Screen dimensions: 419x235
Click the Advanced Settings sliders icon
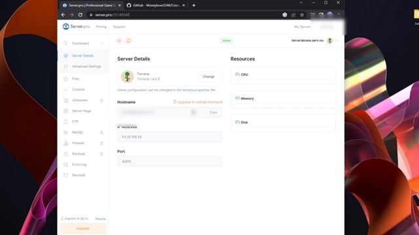pyautogui.click(x=65, y=67)
